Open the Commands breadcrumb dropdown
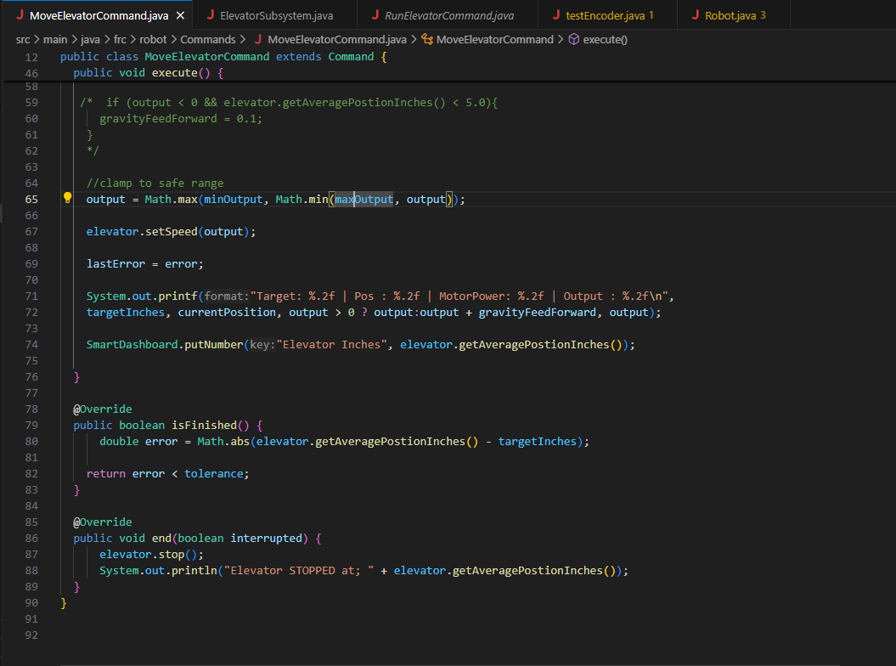 tap(208, 39)
